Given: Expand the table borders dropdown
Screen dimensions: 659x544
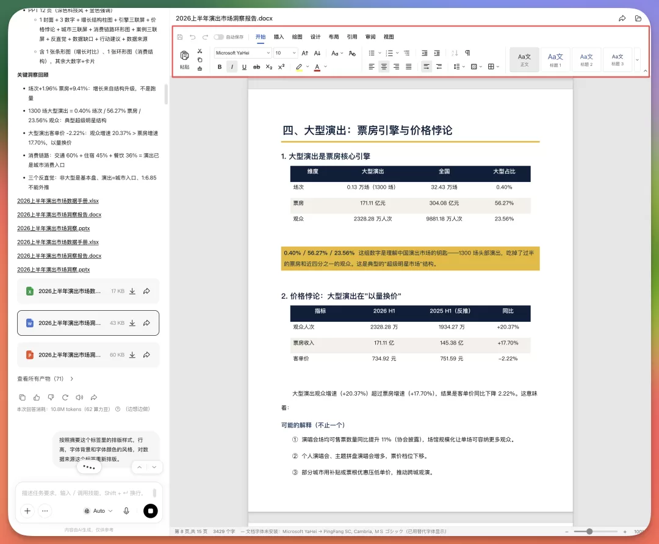Looking at the screenshot, I should pos(494,67).
